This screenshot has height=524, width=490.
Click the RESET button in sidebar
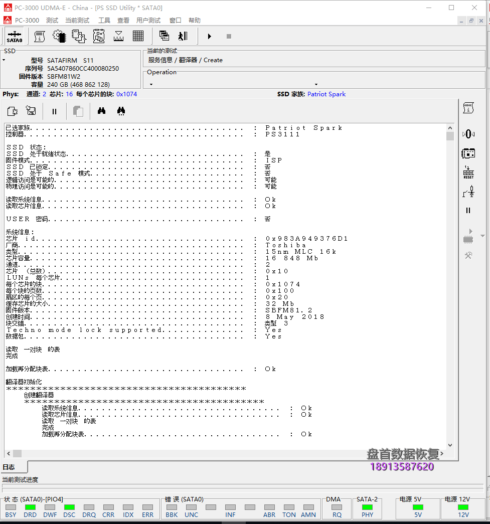tap(468, 172)
